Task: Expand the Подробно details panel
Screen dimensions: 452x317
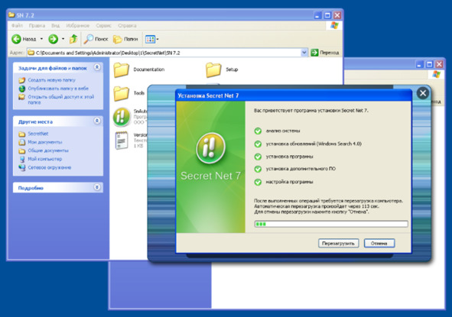Action: pos(97,187)
